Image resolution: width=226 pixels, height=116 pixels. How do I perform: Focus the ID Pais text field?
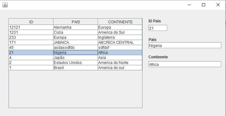pos(158,28)
